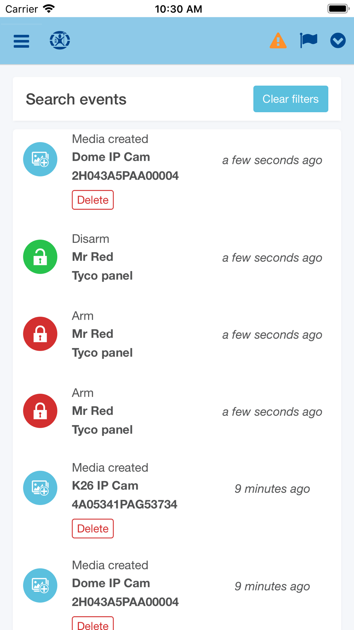
Task: Open the orange warning alerts icon
Action: pyautogui.click(x=278, y=40)
